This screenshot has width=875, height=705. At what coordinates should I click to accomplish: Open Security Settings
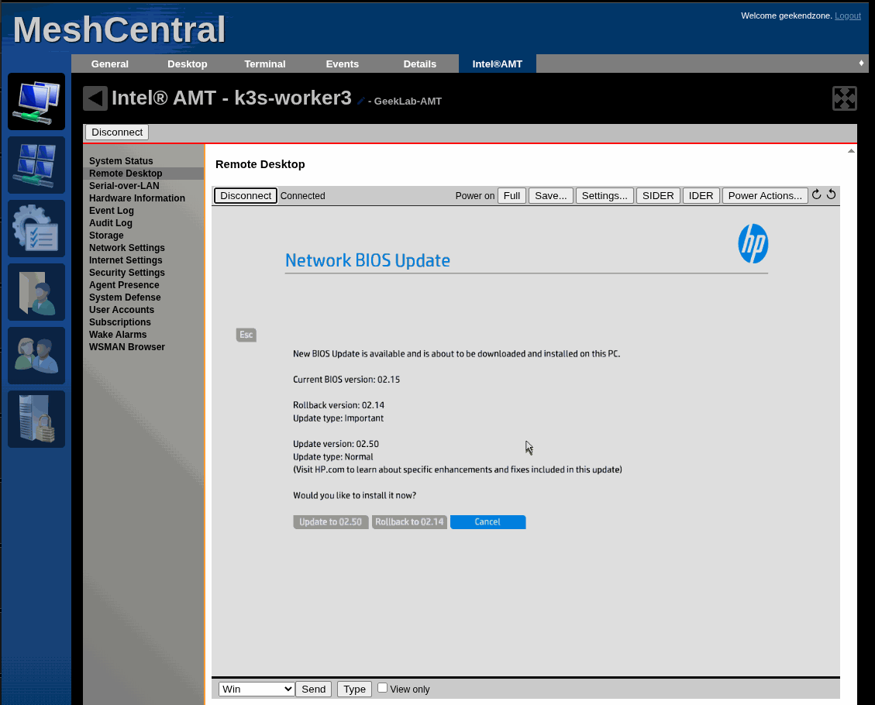(x=126, y=272)
